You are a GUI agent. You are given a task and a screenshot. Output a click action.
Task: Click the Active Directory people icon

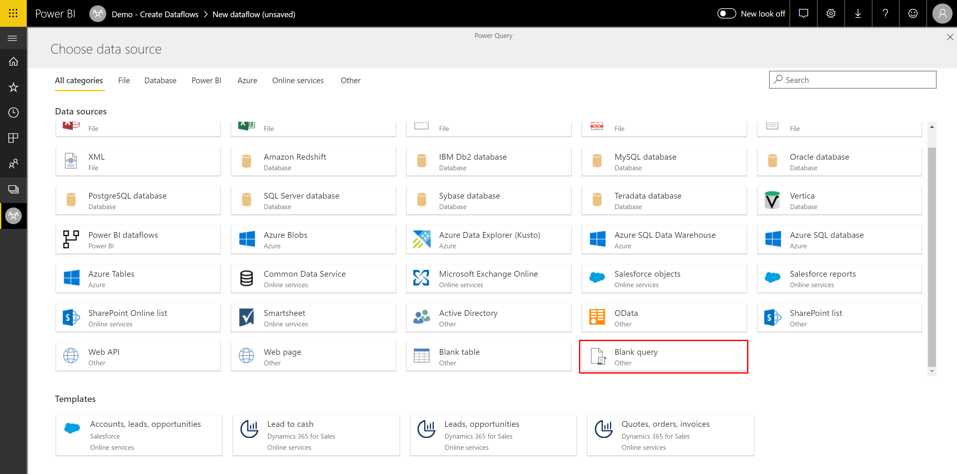[421, 317]
